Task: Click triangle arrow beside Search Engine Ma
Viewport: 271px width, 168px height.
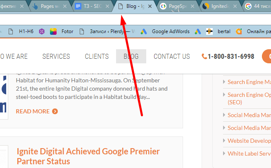Action: tap(224, 82)
